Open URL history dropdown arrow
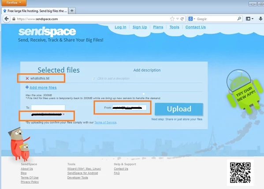The width and height of the screenshot is (264, 189). pyautogui.click(x=178, y=19)
